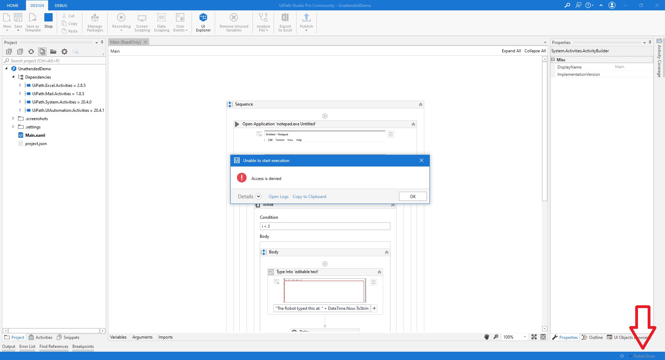This screenshot has height=360, width=665.
Task: Toggle pin on Properties panel
Action: click(x=650, y=42)
